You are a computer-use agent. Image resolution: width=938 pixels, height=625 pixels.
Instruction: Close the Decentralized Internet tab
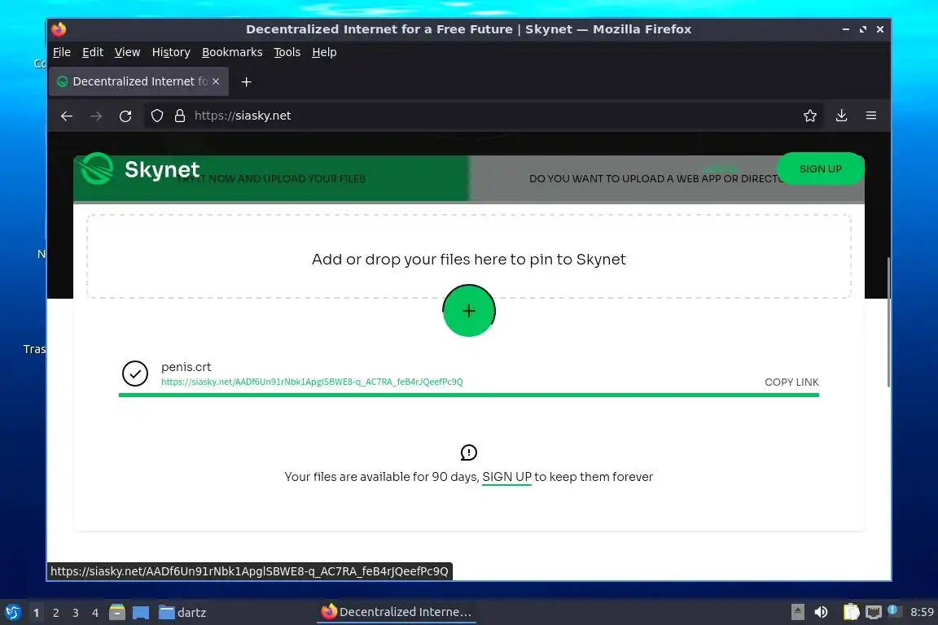(x=216, y=81)
